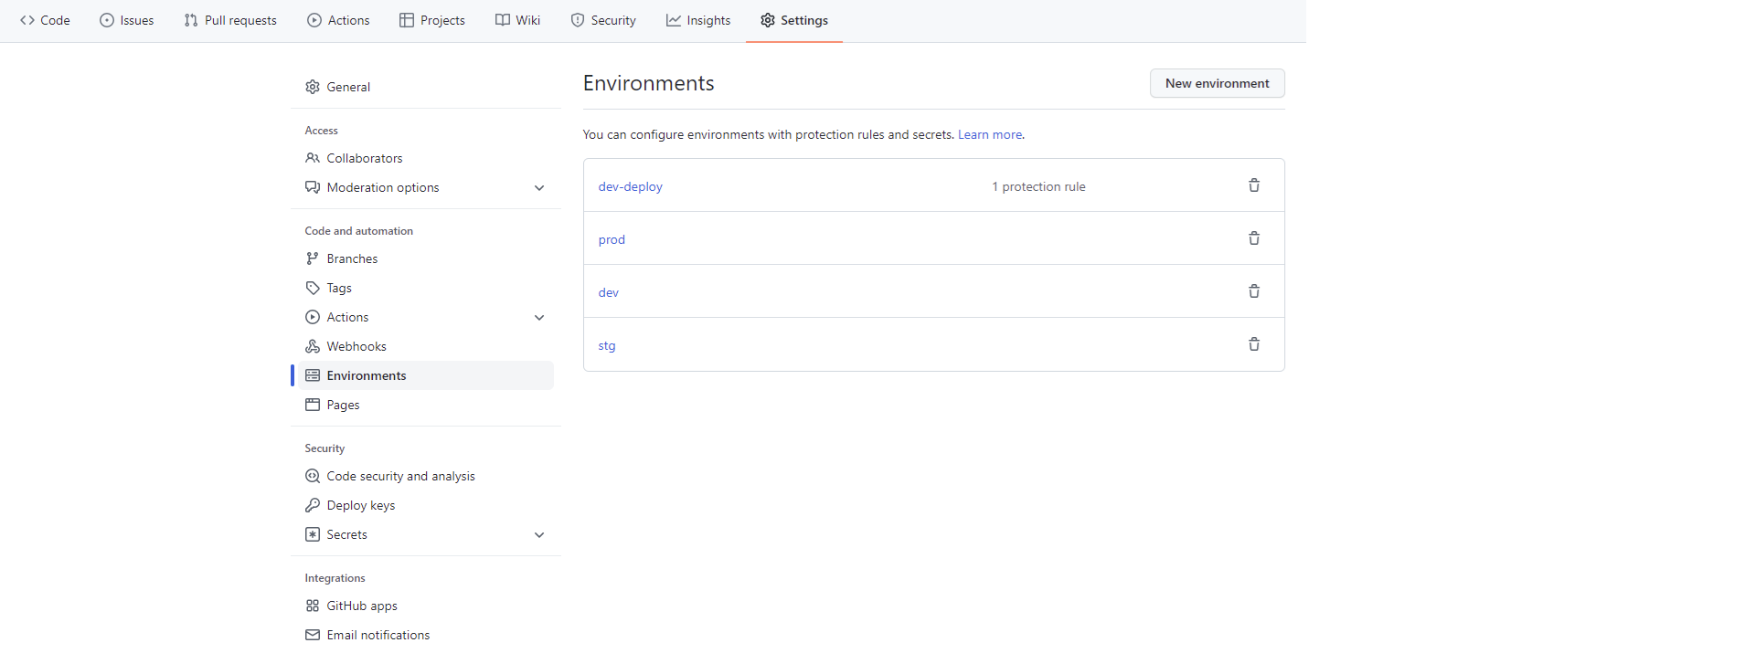This screenshot has width=1755, height=664.
Task: Expand the Secrets submenu chevron
Action: click(539, 535)
